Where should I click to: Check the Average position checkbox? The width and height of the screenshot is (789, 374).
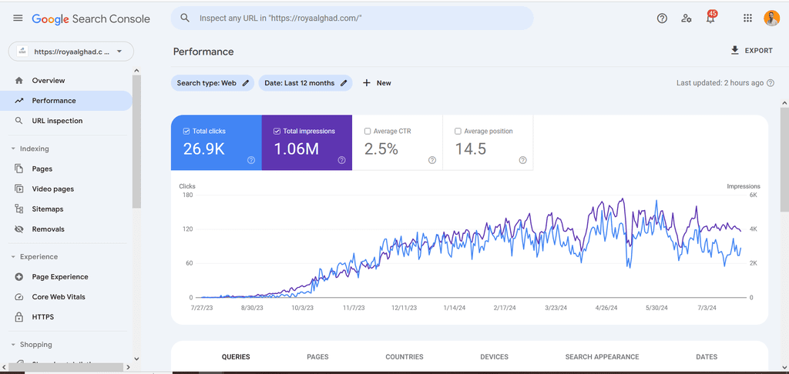point(458,131)
